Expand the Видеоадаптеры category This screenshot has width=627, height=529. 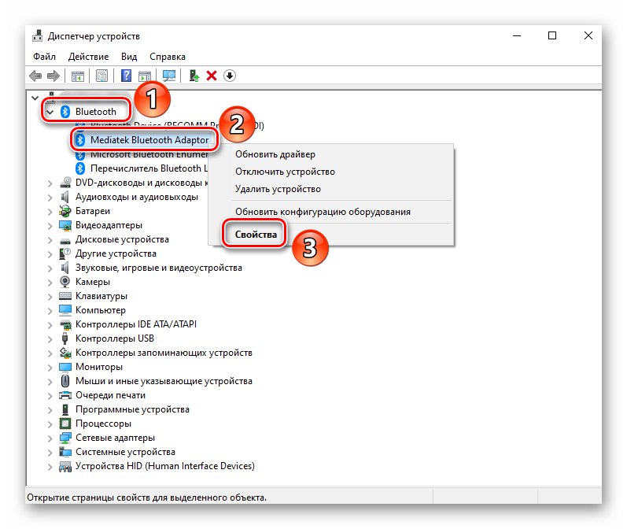coord(50,226)
